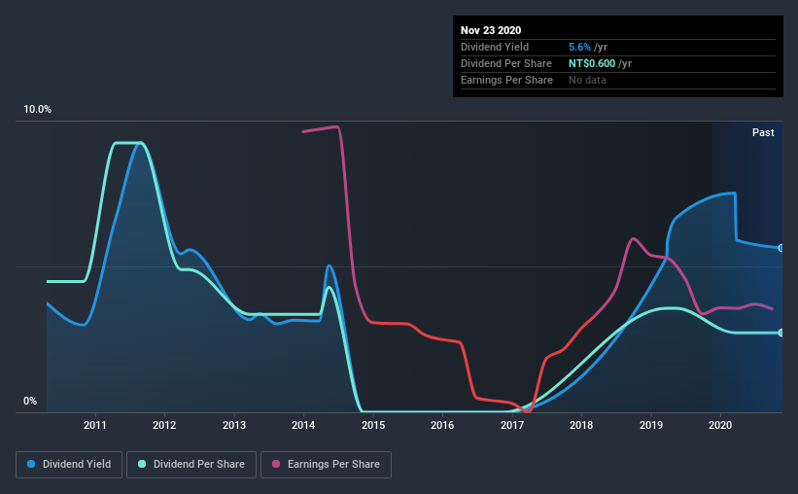
Task: Click the Nov 23 2020 tooltip date
Action: [x=491, y=30]
